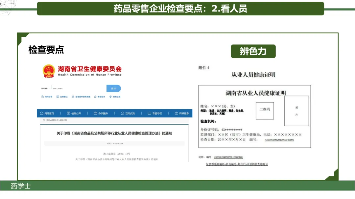The image size is (355, 199).
Task: Click the home icon in the breadcrumb
Action: pos(44,120)
